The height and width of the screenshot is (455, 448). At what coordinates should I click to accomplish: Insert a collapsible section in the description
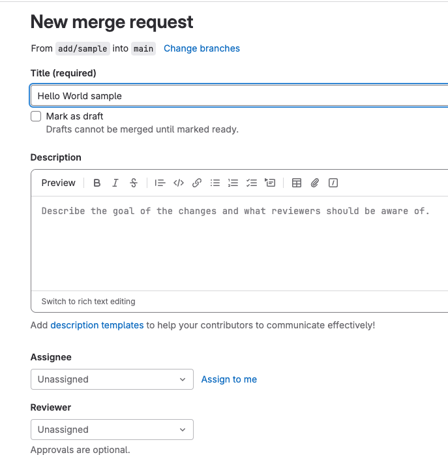(270, 183)
